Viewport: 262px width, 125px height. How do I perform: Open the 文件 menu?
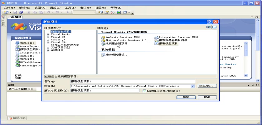tap(9, 8)
